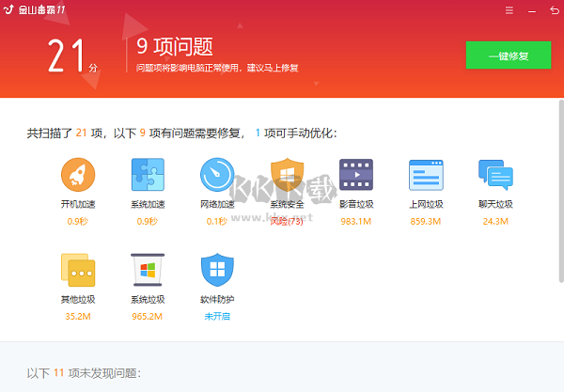Open the 系统垃圾 Windows bin icon

[x=148, y=270]
